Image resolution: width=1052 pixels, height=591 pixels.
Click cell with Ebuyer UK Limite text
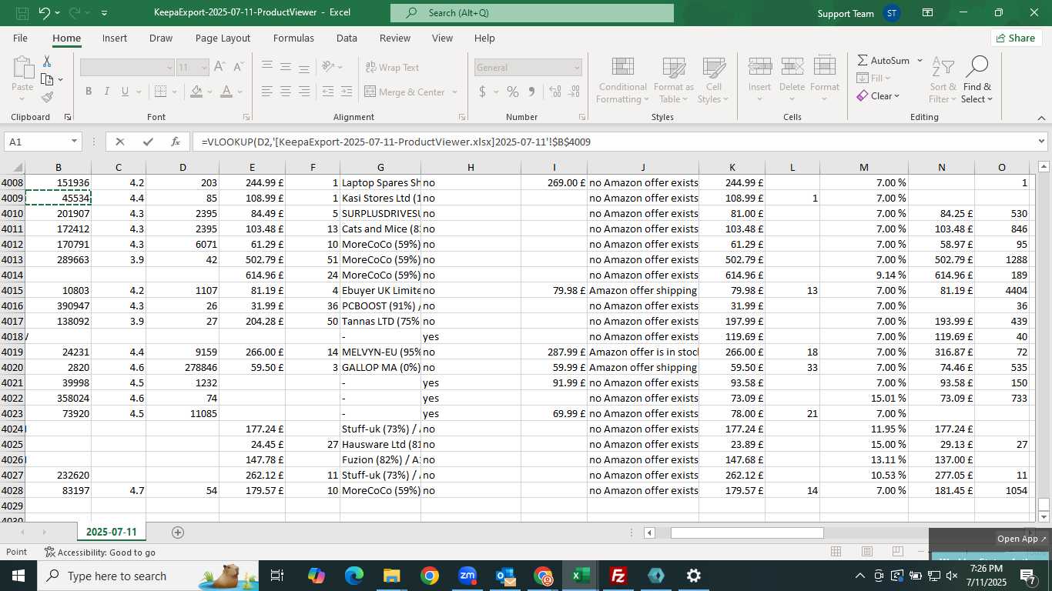pyautogui.click(x=380, y=290)
